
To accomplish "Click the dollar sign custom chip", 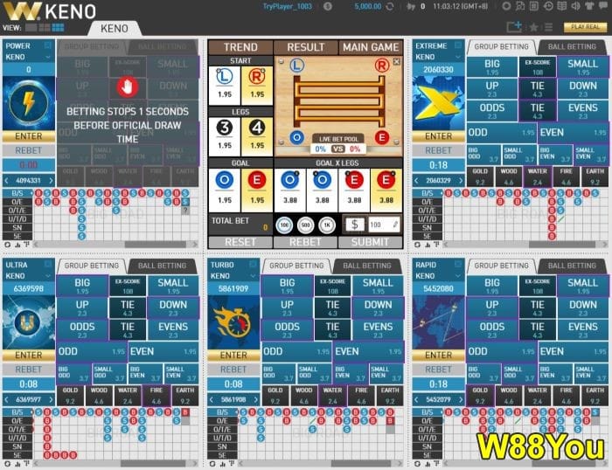I will [x=354, y=225].
